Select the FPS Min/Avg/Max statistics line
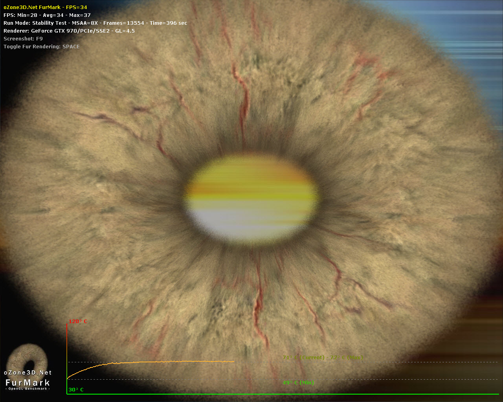Image resolution: width=503 pixels, height=402 pixels. (x=47, y=15)
